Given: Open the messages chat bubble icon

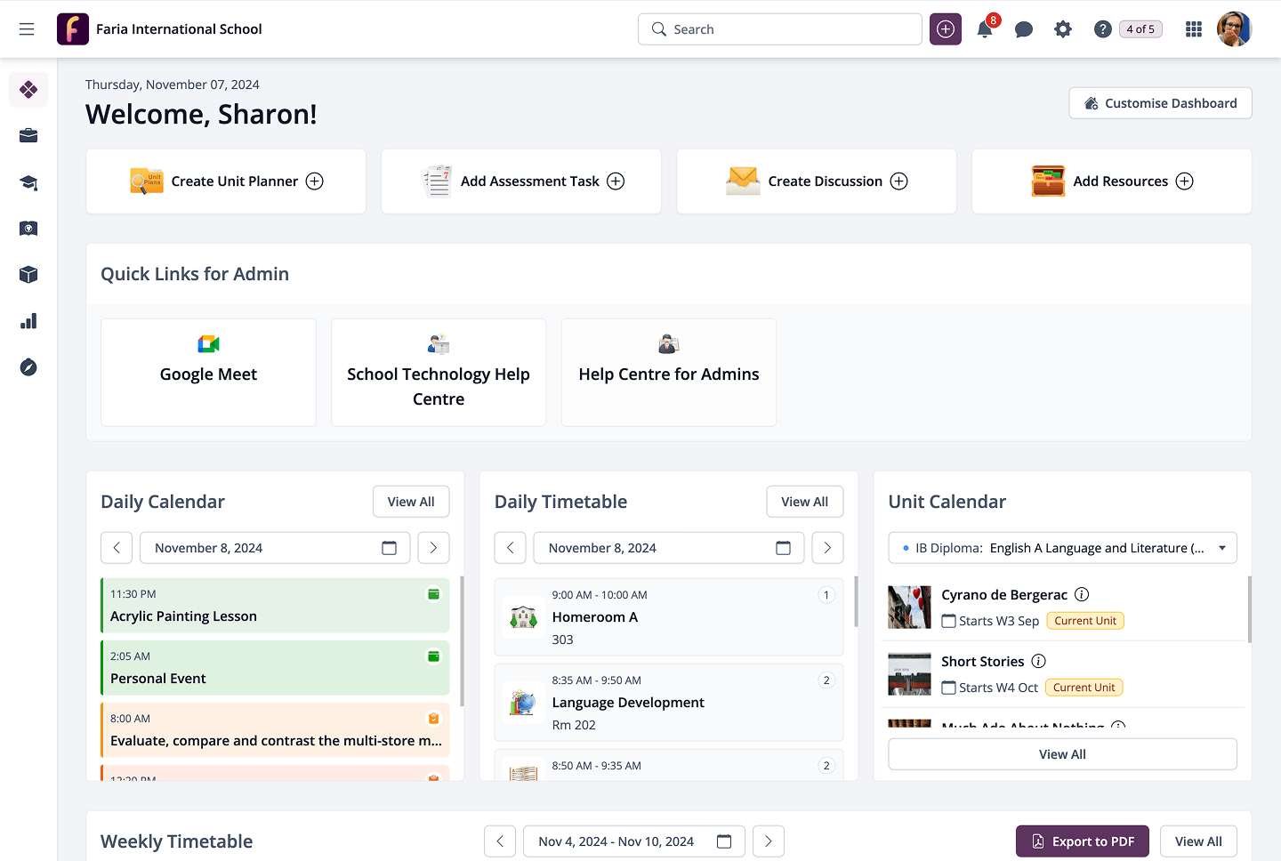Looking at the screenshot, I should point(1024,29).
